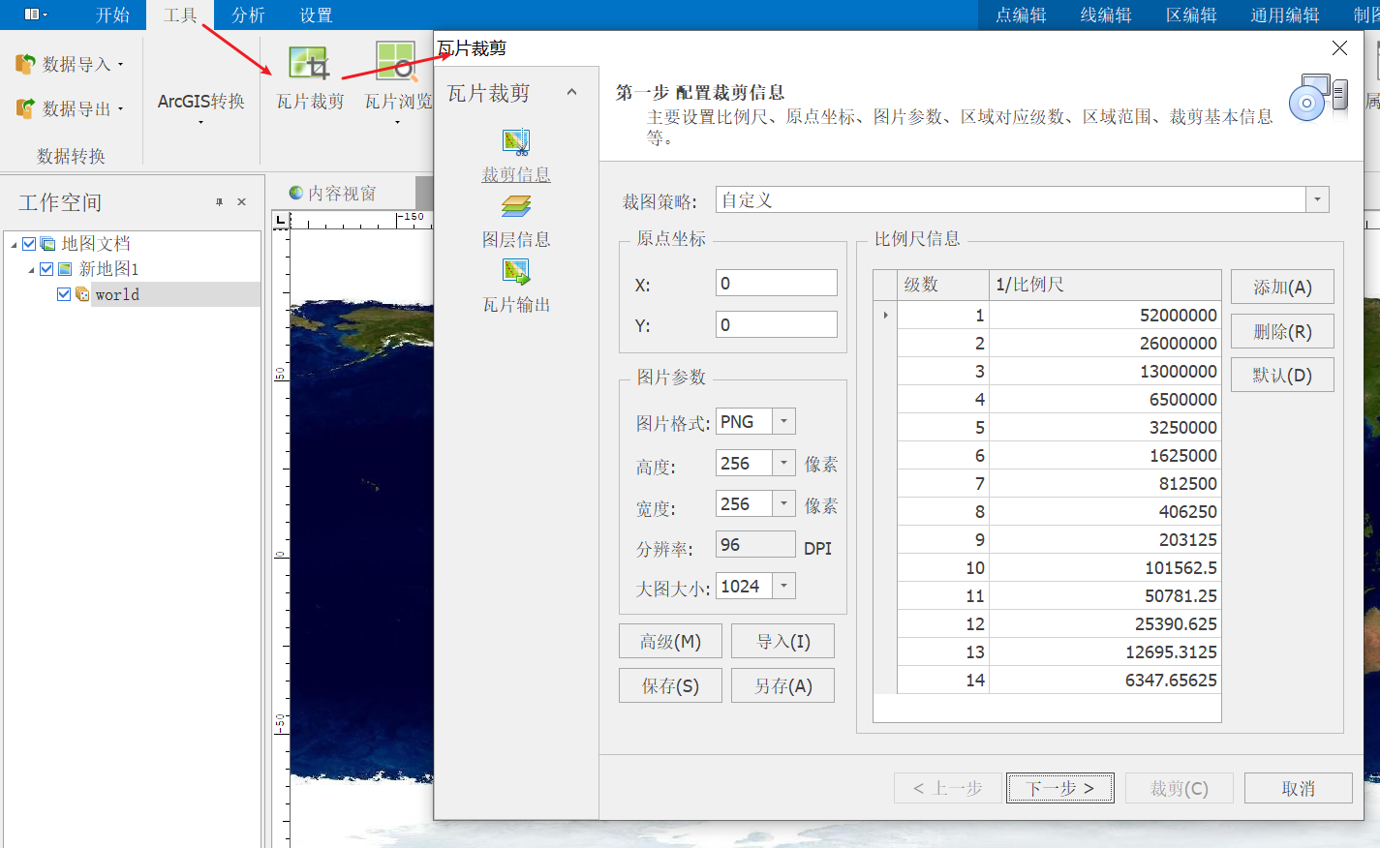Screen dimensions: 1380x848
Task: Select the scale cell 6500000
Action: pyautogui.click(x=1105, y=399)
